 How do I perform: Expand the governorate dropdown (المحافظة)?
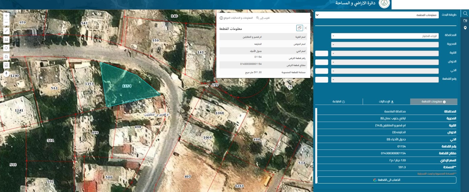[385, 36]
